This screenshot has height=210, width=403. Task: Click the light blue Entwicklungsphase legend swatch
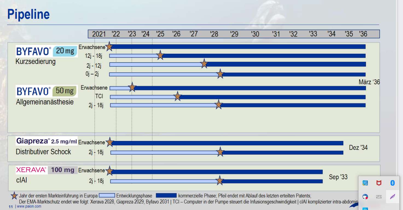tap(107, 195)
